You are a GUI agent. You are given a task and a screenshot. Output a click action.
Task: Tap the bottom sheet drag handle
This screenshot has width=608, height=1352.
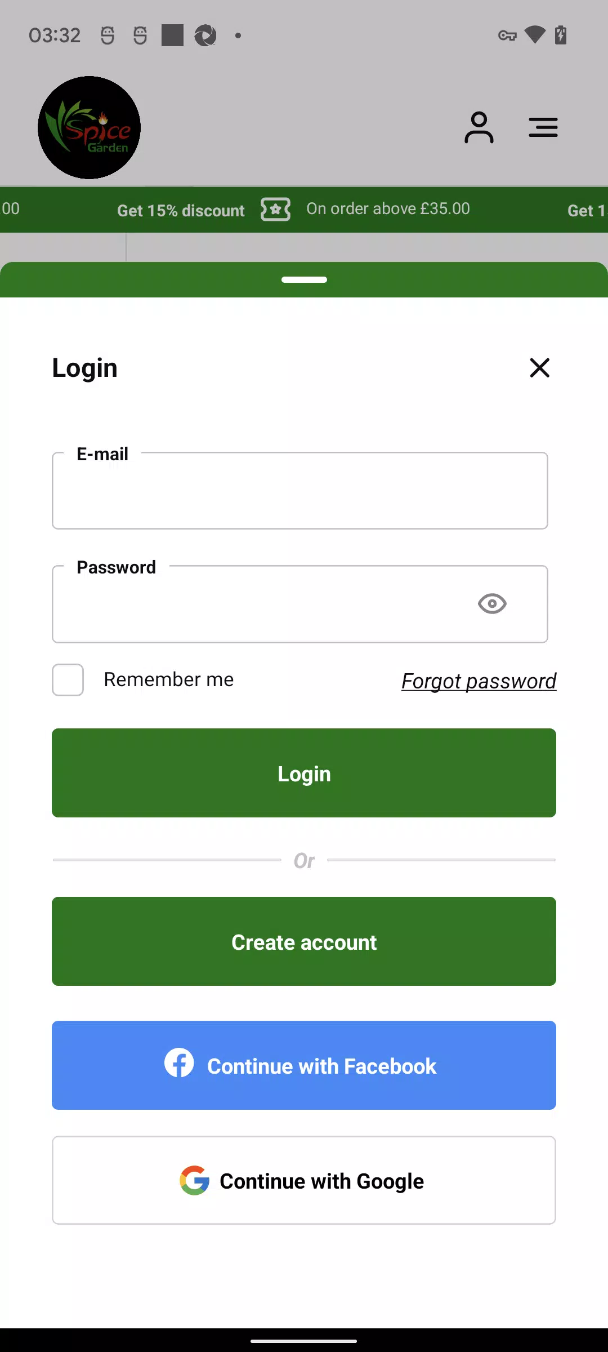304,280
